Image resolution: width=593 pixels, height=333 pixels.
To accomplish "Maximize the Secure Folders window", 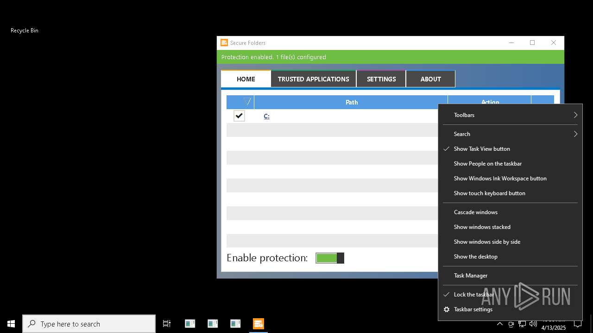I will [532, 43].
